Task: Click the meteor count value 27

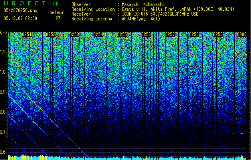Action: pyautogui.click(x=58, y=18)
